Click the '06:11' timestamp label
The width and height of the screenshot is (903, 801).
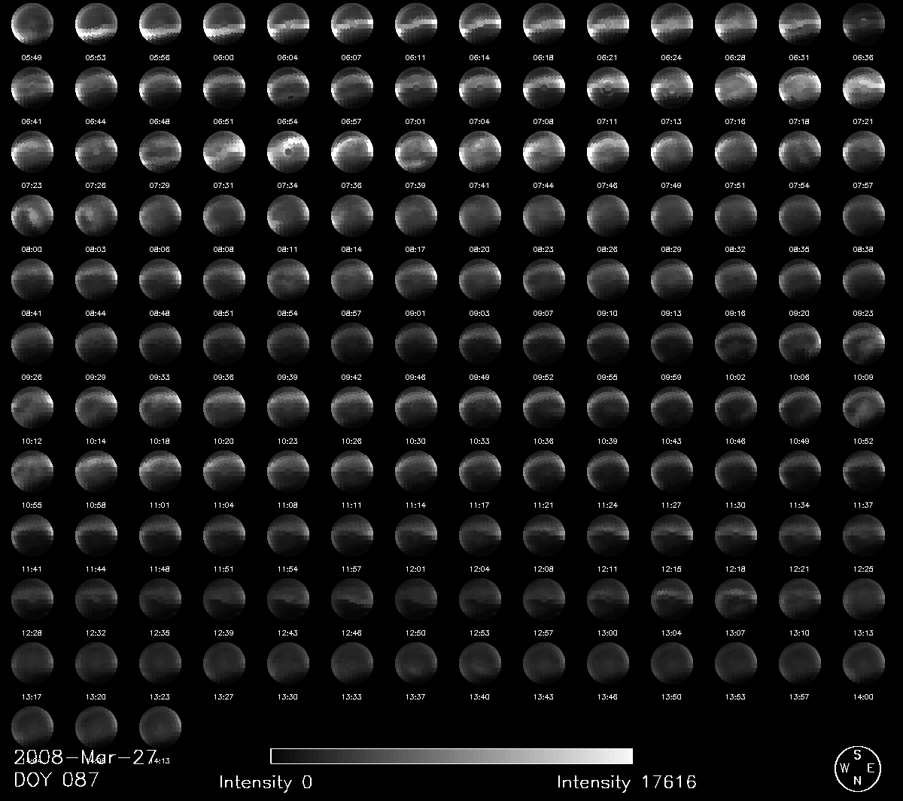coord(415,57)
